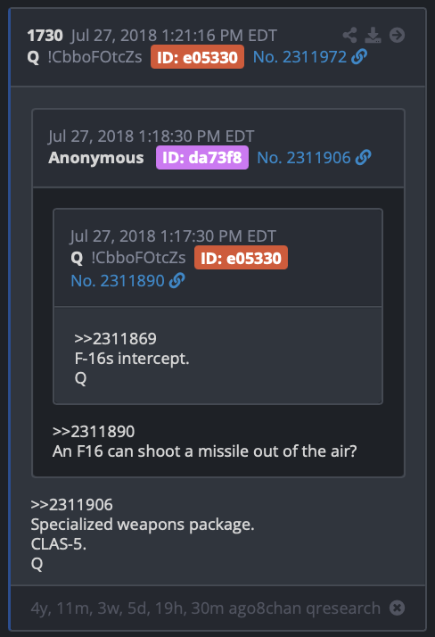Open post link No. 2311890
Viewport: 435px width, 637px height.
[118, 281]
